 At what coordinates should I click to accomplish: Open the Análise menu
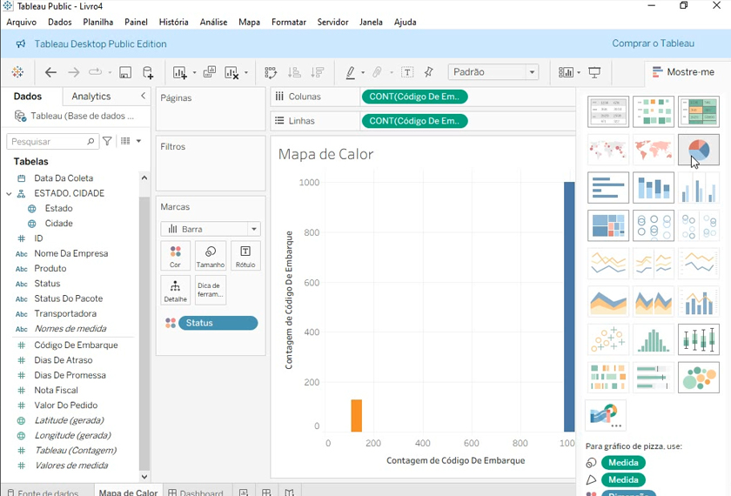213,22
